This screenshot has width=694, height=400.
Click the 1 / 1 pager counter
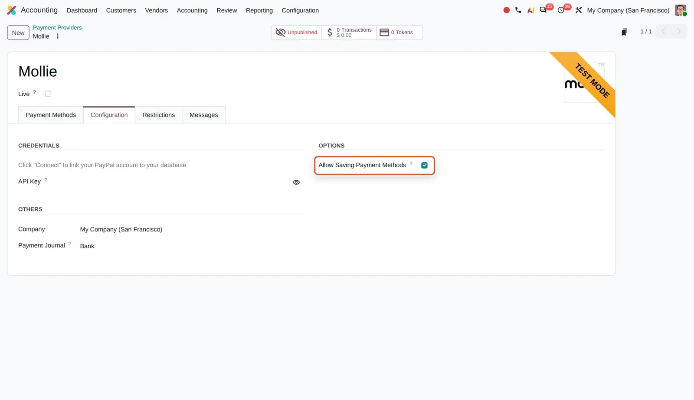(x=646, y=32)
